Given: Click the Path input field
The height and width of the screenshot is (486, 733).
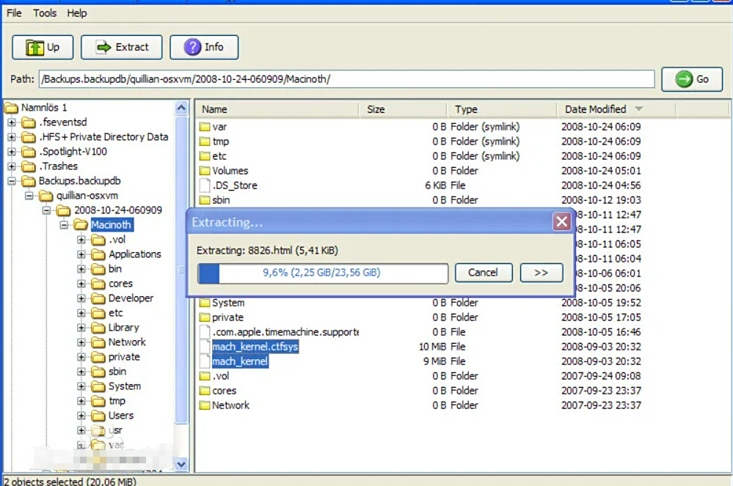Looking at the screenshot, I should click(346, 79).
